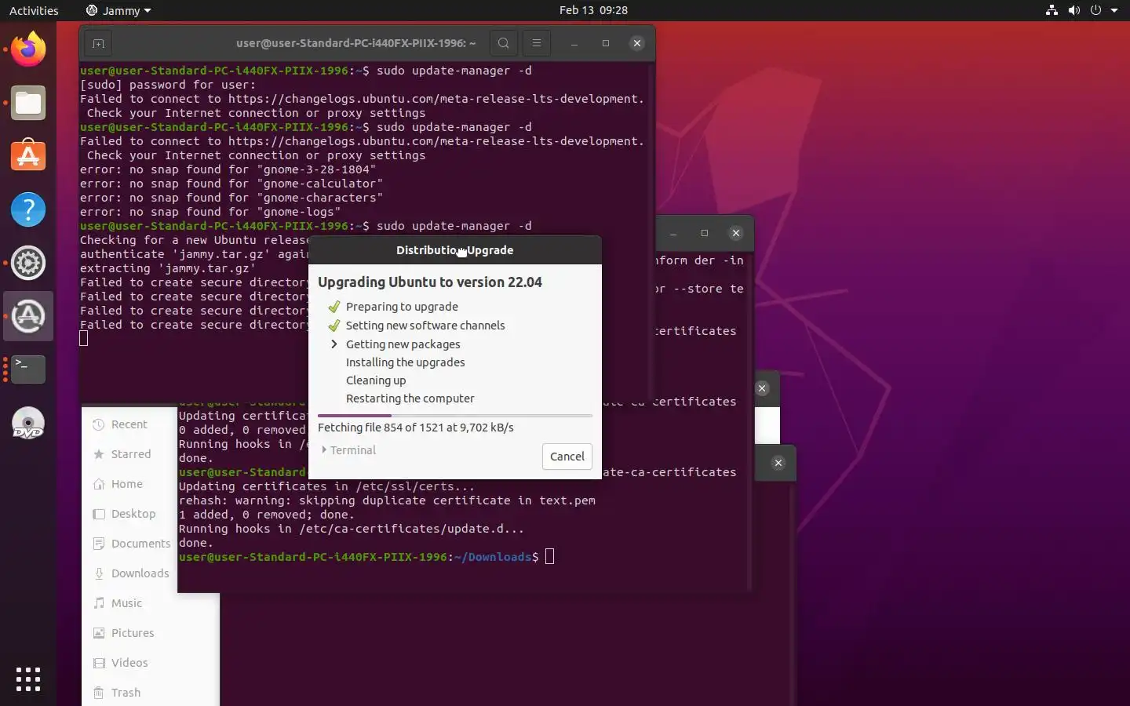Launch Ubuntu Software from the dock
Screen dimensions: 1130x706
pos(28,156)
